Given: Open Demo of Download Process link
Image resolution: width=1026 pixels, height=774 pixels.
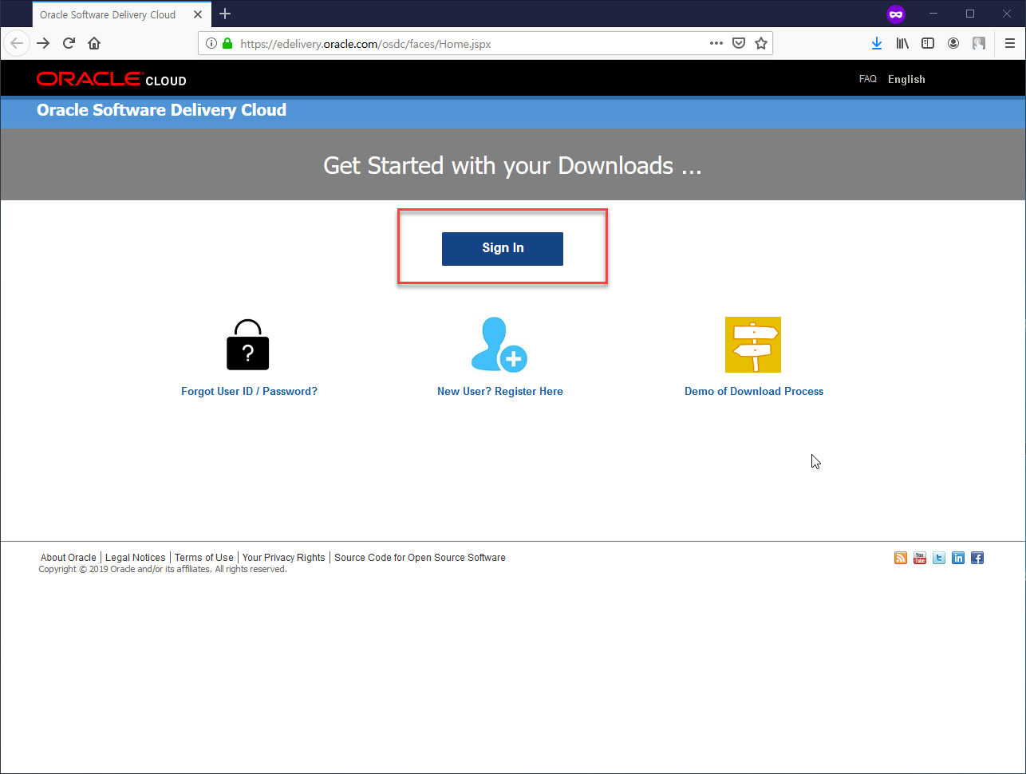Looking at the screenshot, I should pyautogui.click(x=754, y=391).
